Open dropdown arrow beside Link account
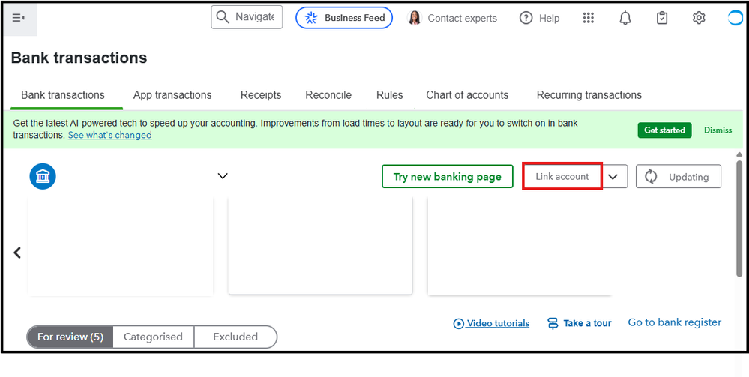749x377 pixels. 614,177
